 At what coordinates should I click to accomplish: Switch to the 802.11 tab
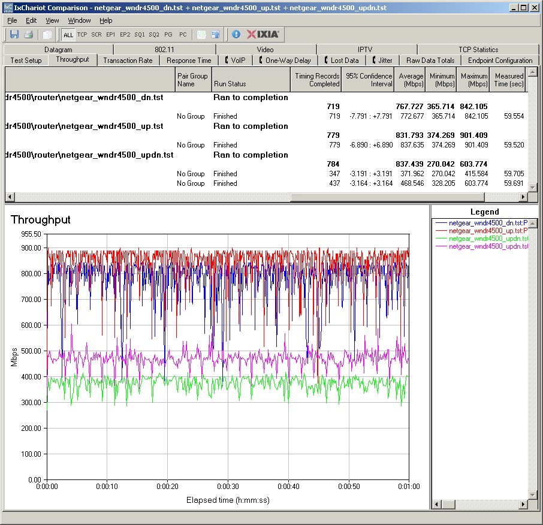point(164,50)
